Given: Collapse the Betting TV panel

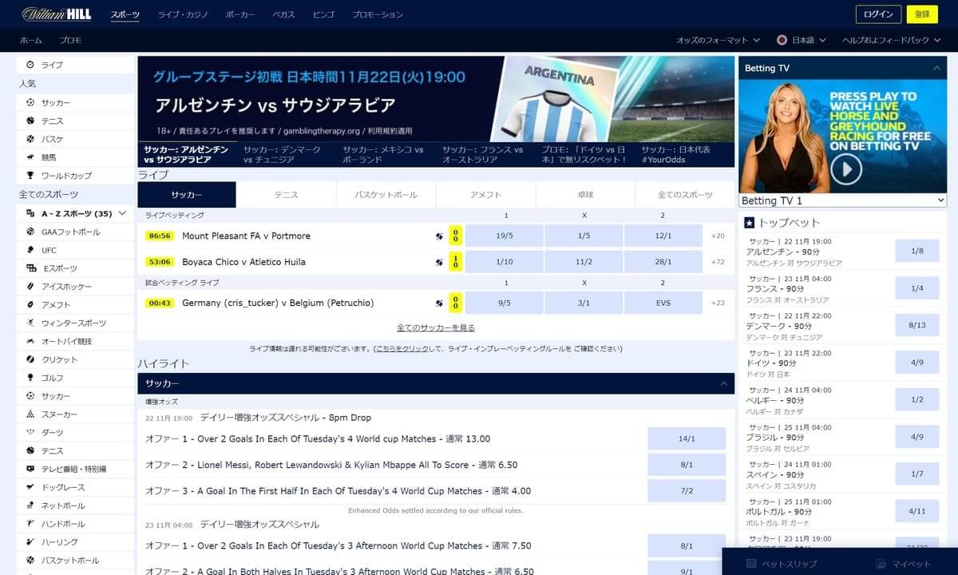Looking at the screenshot, I should pyautogui.click(x=936, y=69).
